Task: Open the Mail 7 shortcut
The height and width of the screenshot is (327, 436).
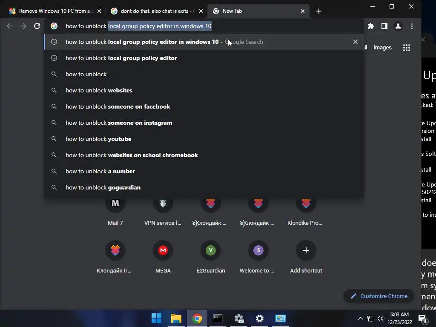Action: 115,211
